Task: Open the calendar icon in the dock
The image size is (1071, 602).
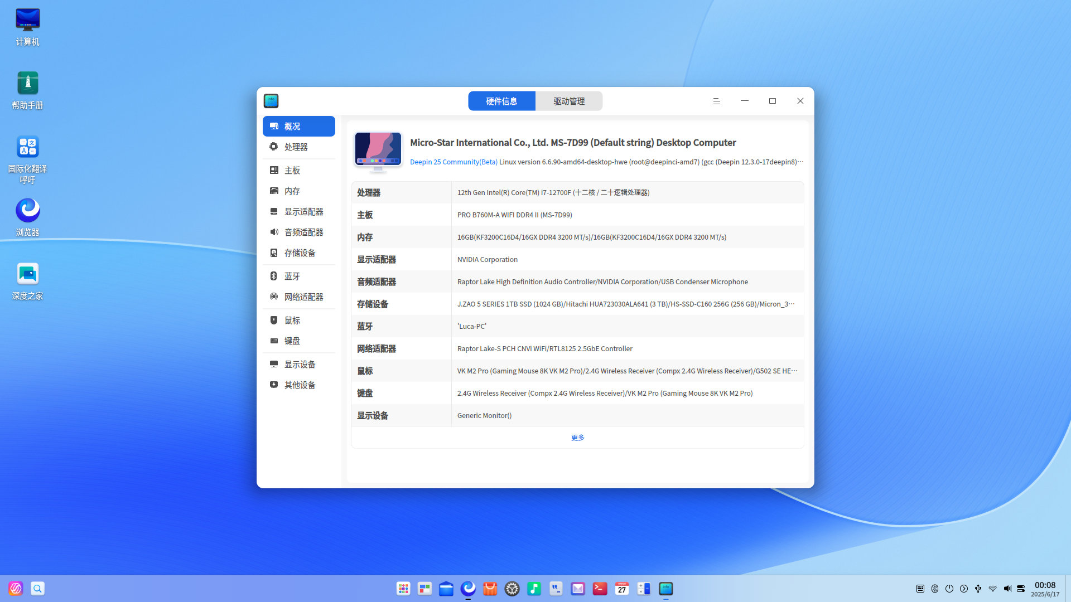Action: pyautogui.click(x=622, y=589)
